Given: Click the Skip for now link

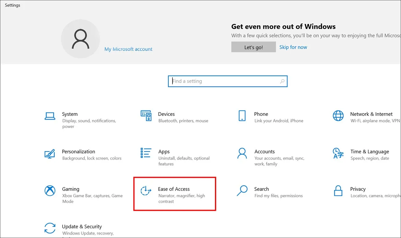Looking at the screenshot, I should click(x=293, y=47).
